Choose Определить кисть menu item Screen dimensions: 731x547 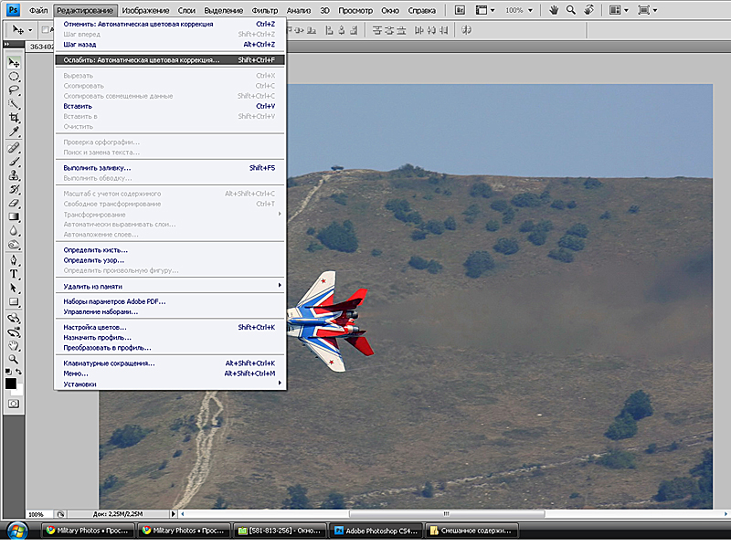170,250
